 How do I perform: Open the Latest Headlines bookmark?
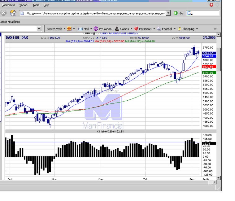point(10,22)
